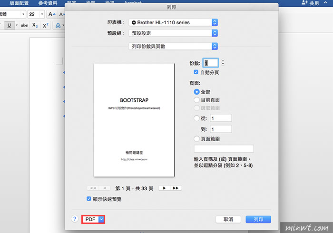333x233 pixels.
Task: Toggle 顯示快速預覽 quick preview checkbox
Action: [x=89, y=199]
